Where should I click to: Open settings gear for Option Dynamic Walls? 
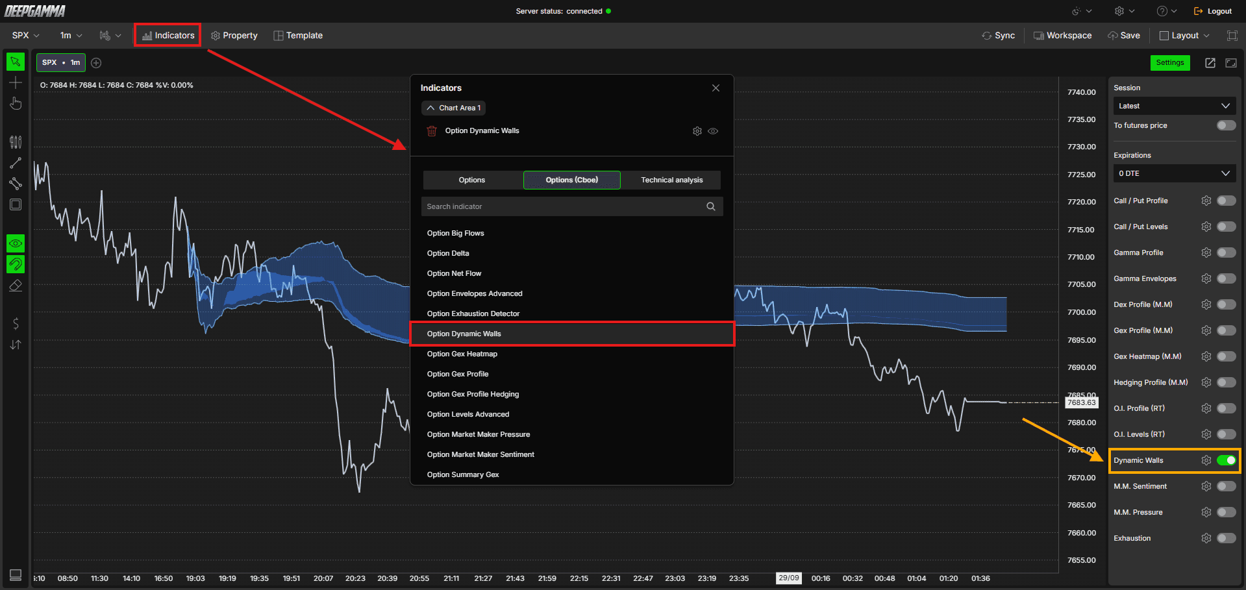tap(697, 131)
